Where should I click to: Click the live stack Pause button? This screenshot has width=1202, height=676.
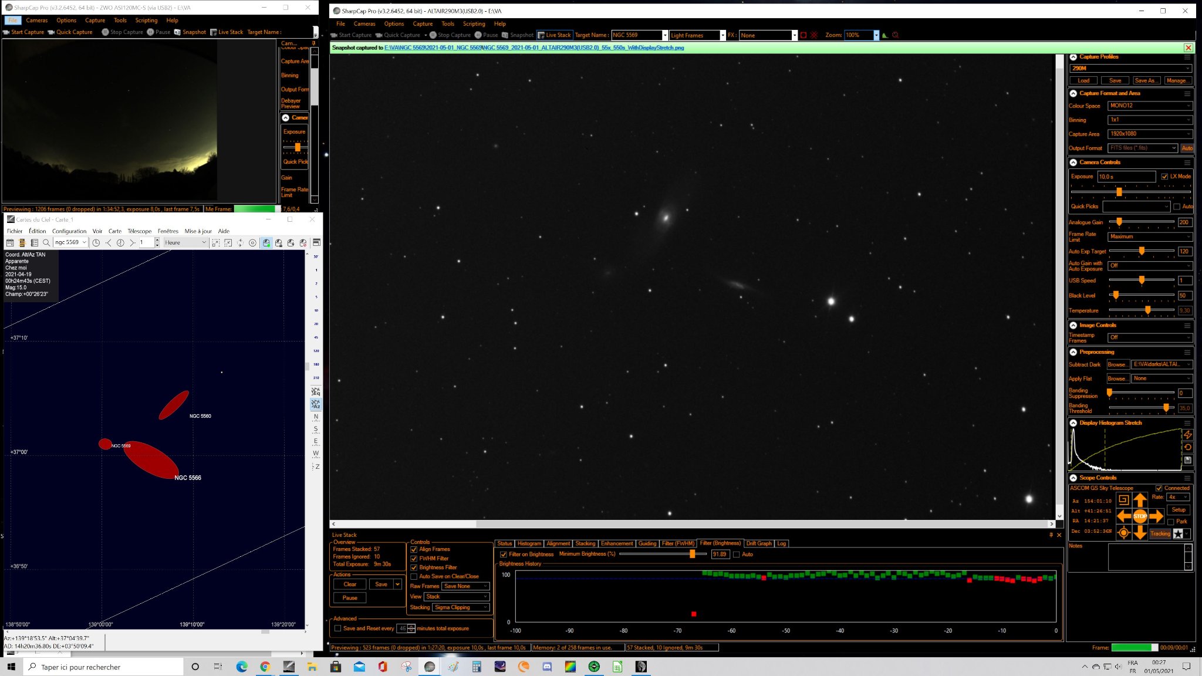point(350,598)
